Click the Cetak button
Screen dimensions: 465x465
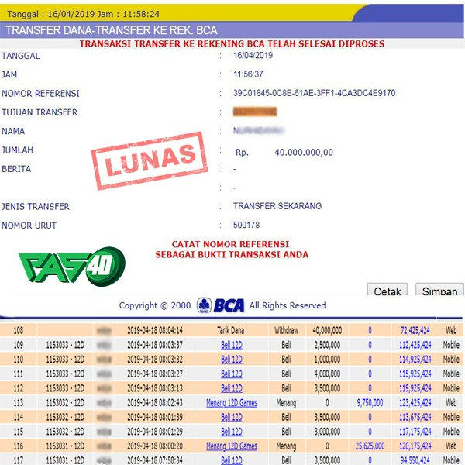[387, 290]
